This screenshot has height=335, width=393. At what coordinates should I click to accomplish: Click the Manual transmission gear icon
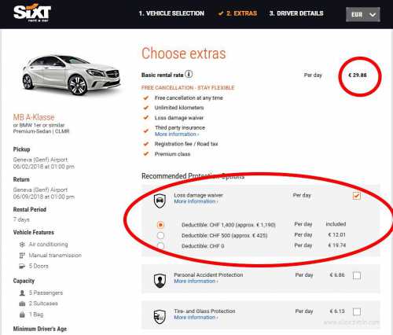(22, 256)
